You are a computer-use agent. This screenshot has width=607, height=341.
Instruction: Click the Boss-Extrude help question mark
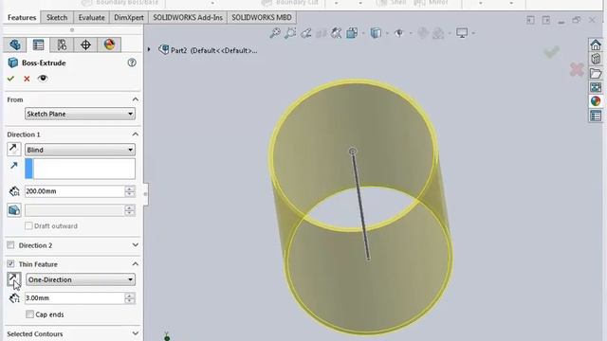pyautogui.click(x=132, y=63)
